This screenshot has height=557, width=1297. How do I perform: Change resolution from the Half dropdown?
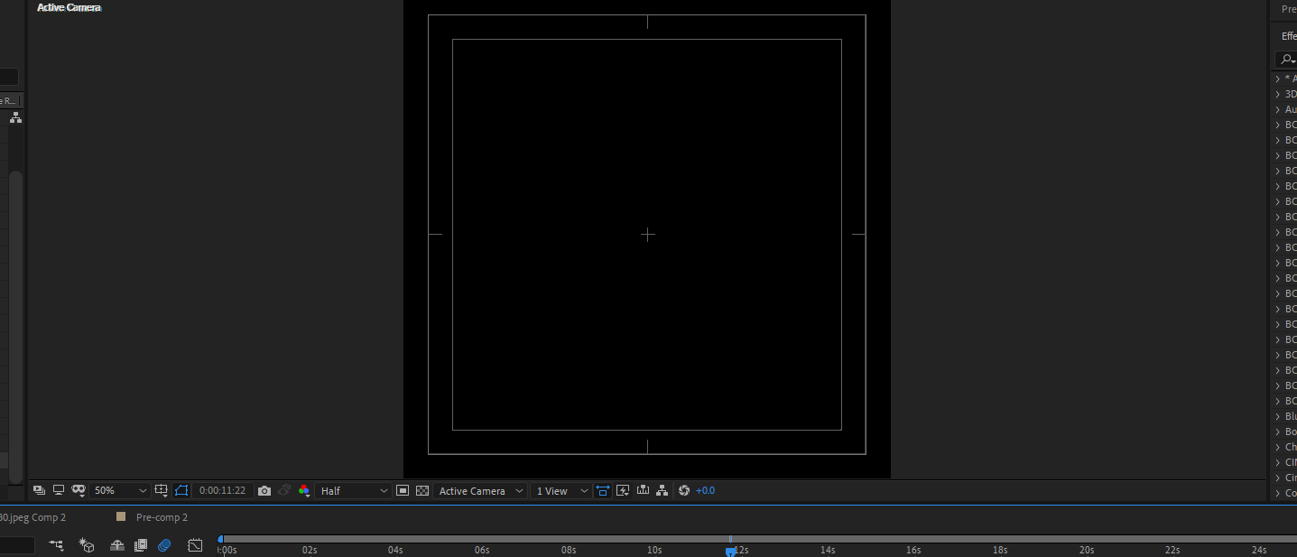[354, 490]
